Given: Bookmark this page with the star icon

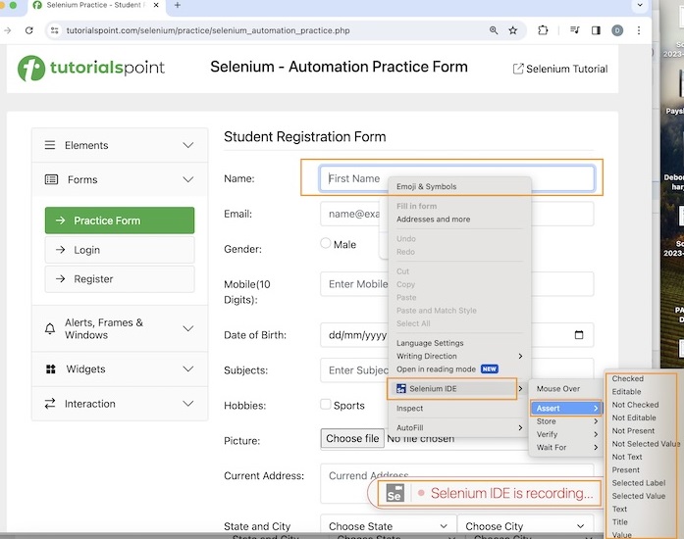Looking at the screenshot, I should pyautogui.click(x=512, y=30).
